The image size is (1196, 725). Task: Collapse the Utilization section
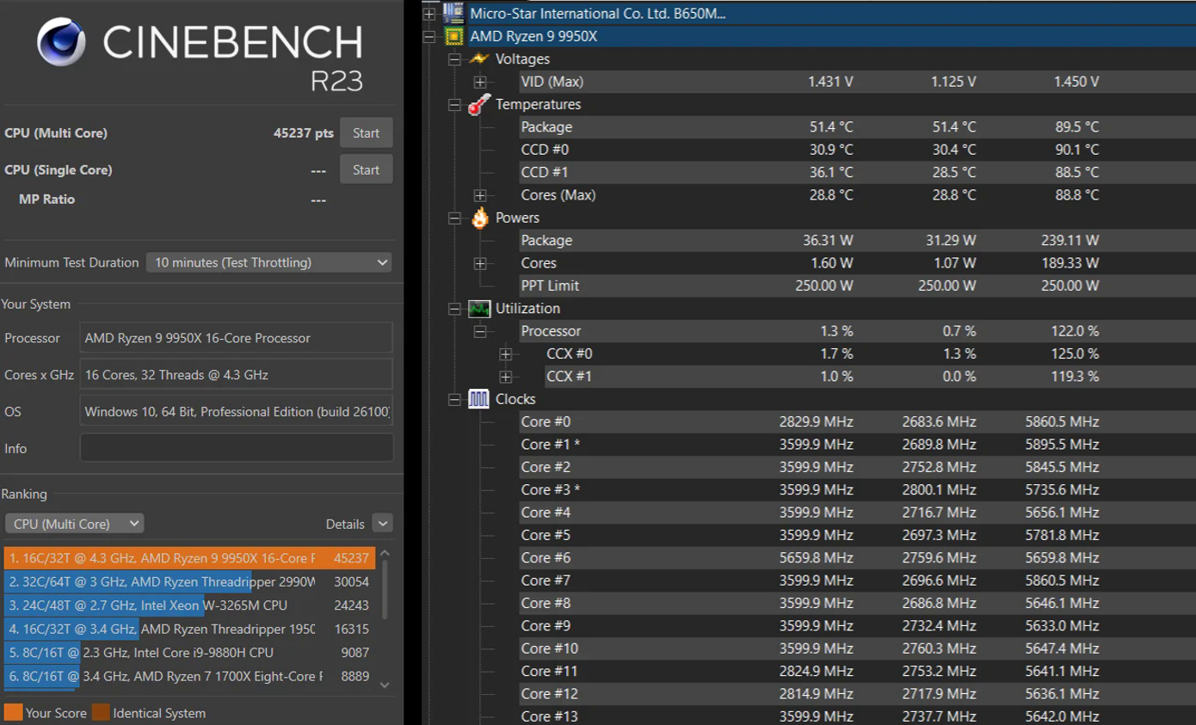(x=455, y=309)
